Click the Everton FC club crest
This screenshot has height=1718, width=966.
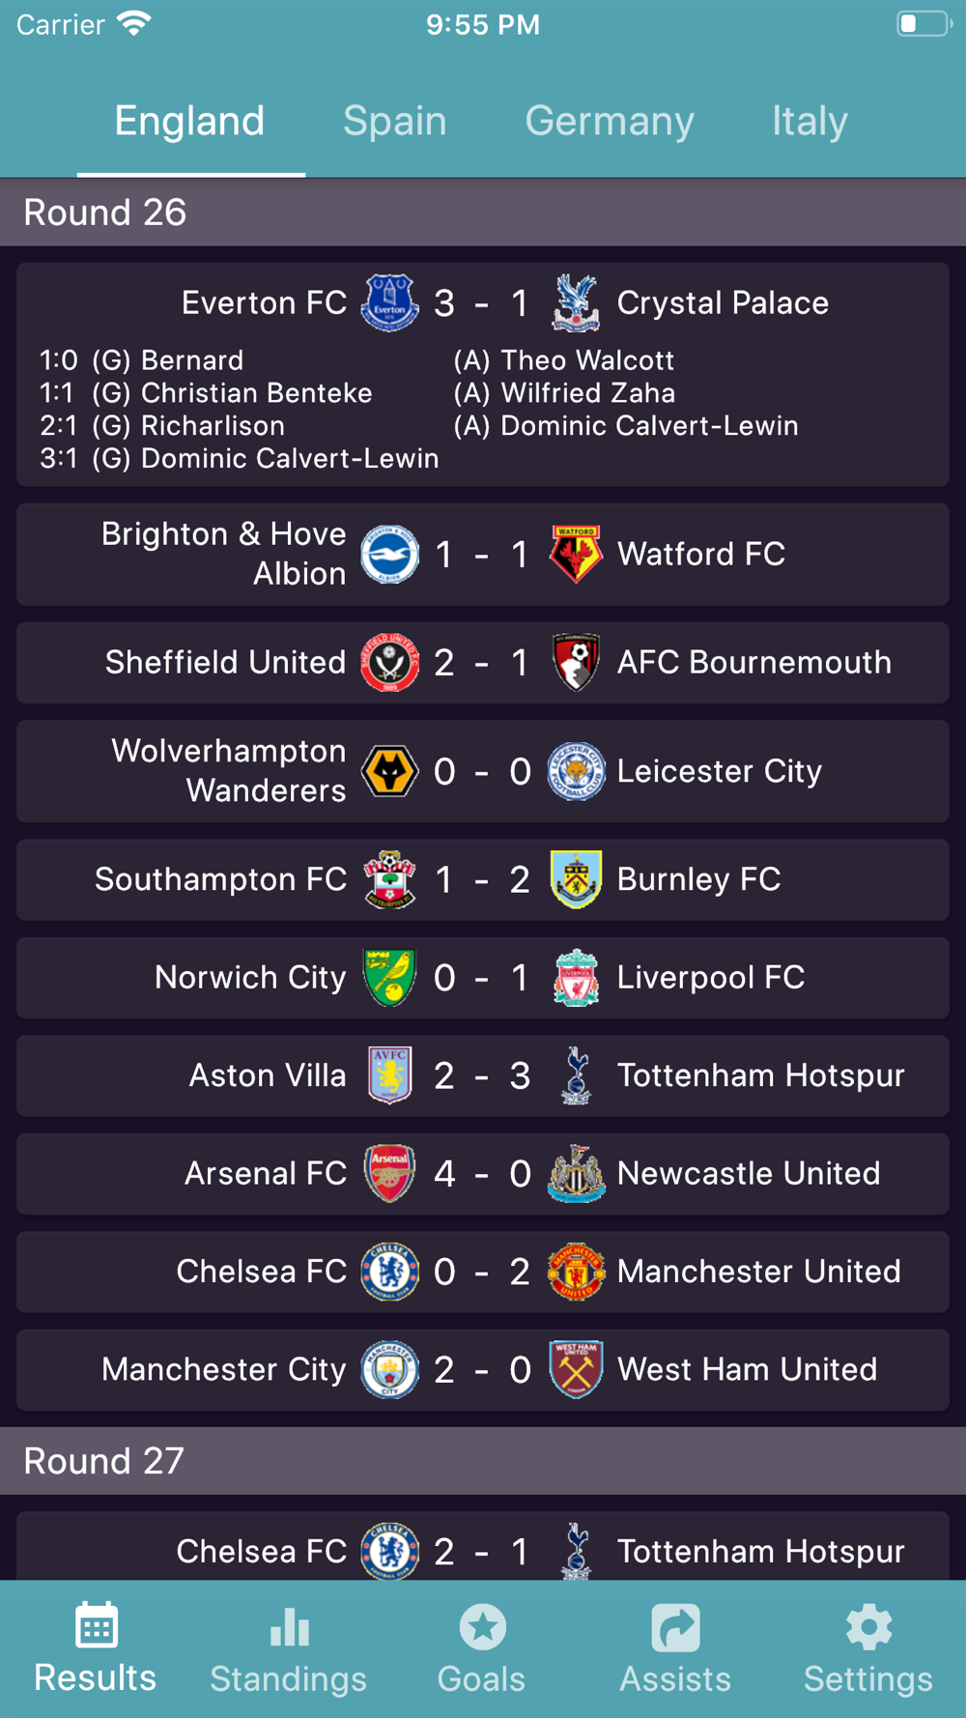[389, 303]
